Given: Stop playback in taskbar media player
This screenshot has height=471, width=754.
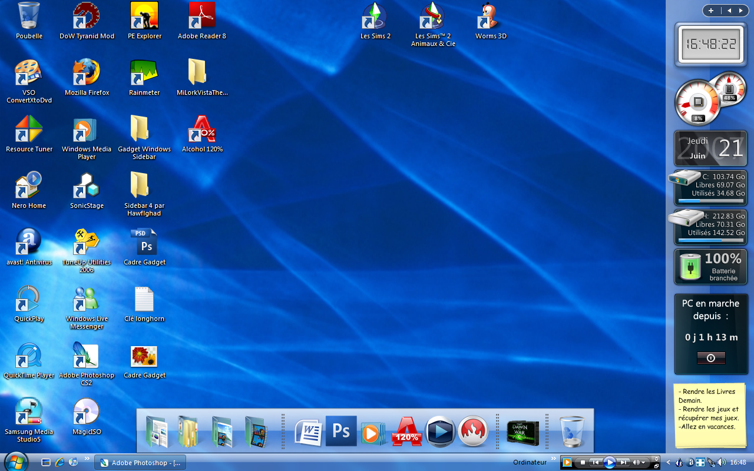Looking at the screenshot, I should (x=583, y=462).
